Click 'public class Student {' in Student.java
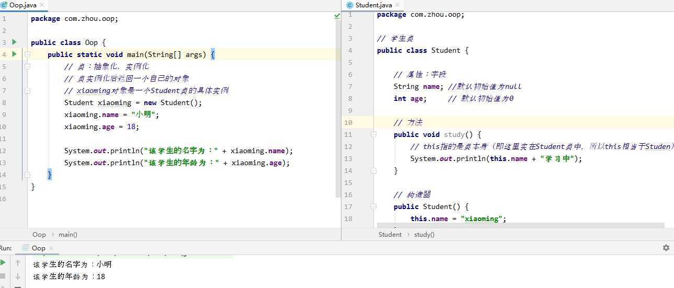This screenshot has height=288, width=674. pos(423,50)
